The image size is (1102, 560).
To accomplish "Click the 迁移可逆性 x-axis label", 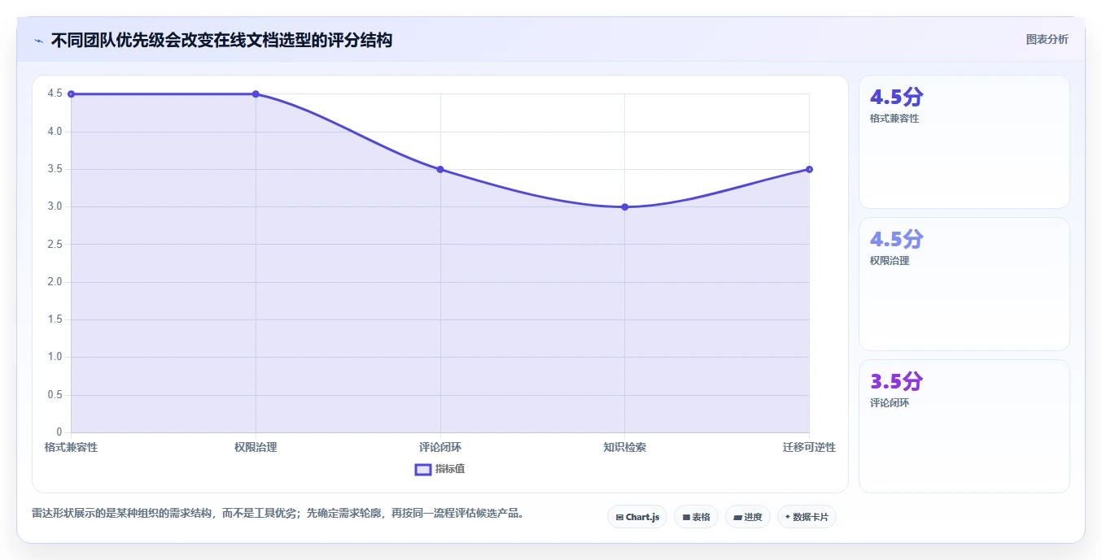I will (809, 448).
